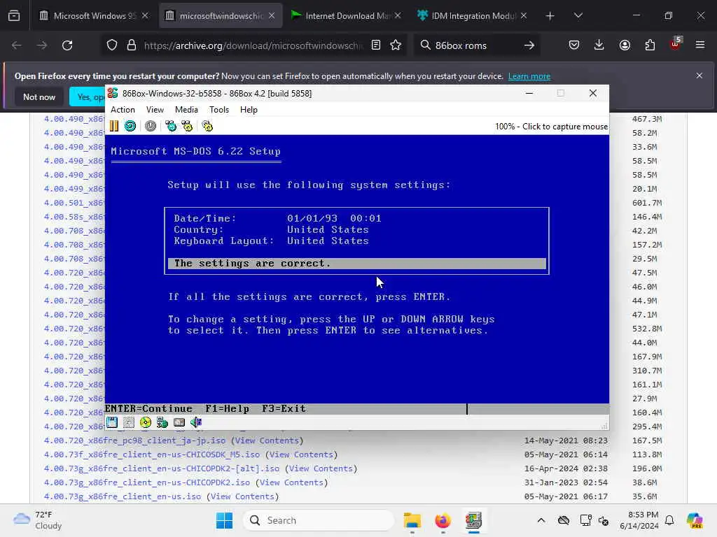Open 4.00.73f CHICOSDK_M5.iso link
This screenshot has height=537, width=717.
click(x=152, y=454)
